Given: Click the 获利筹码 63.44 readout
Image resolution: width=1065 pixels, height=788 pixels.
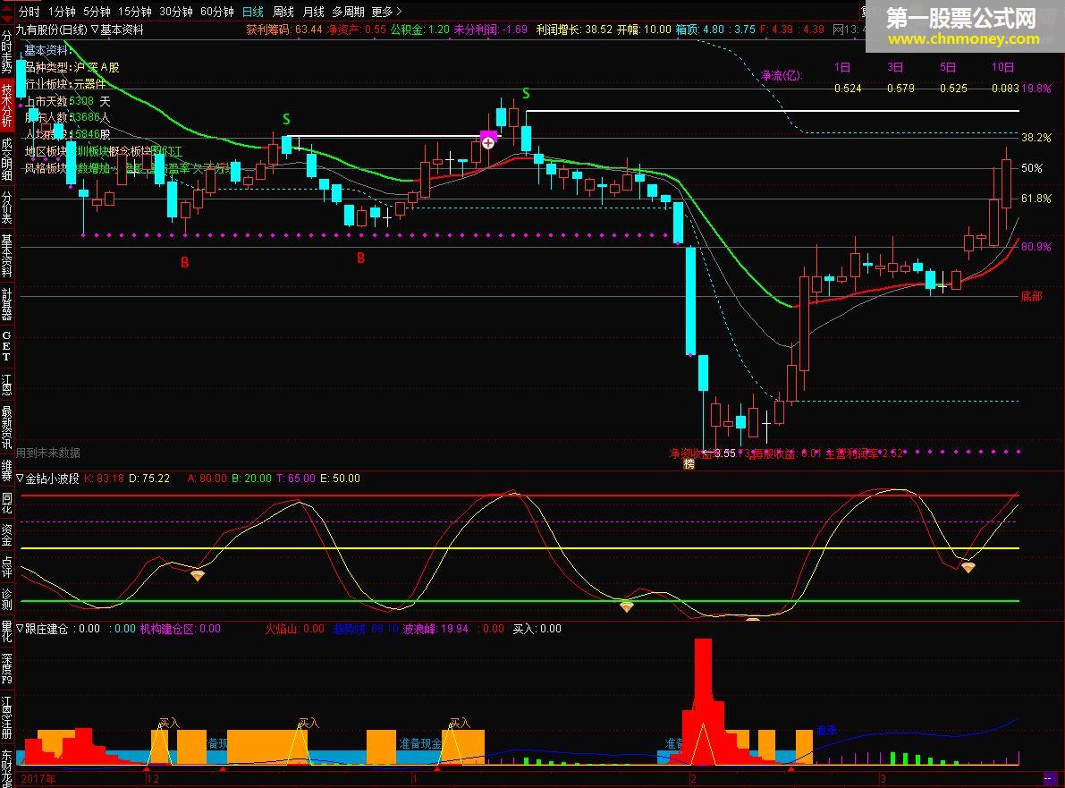Looking at the screenshot, I should (283, 30).
